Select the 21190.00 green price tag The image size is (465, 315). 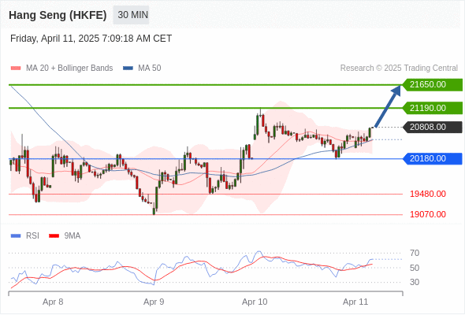pos(433,108)
